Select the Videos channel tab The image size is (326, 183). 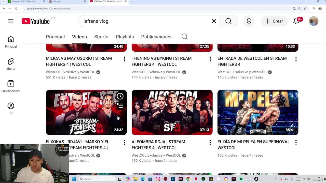(79, 37)
